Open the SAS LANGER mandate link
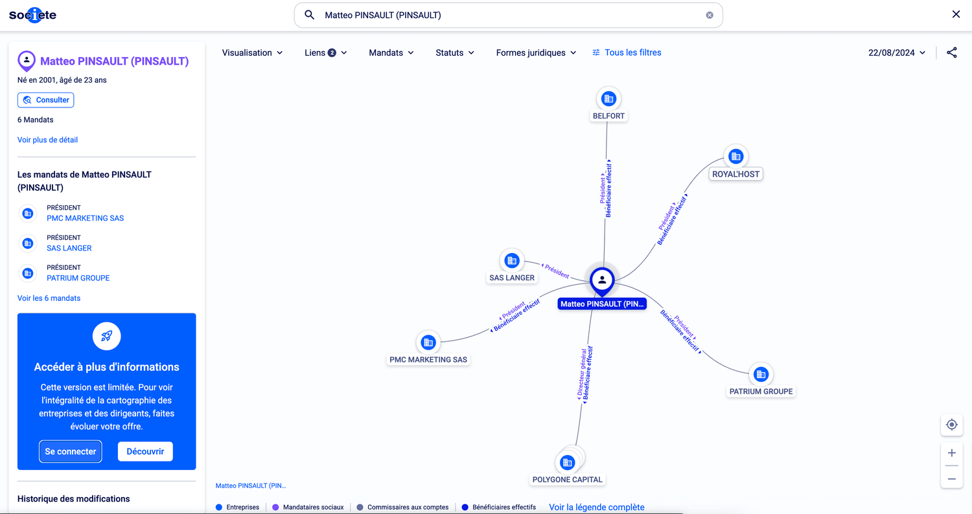 69,248
